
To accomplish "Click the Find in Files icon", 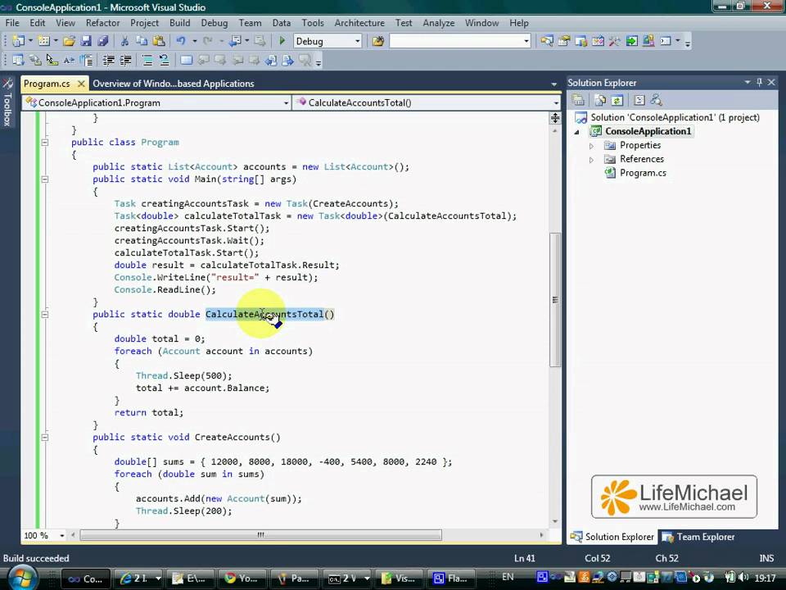I will (x=378, y=41).
